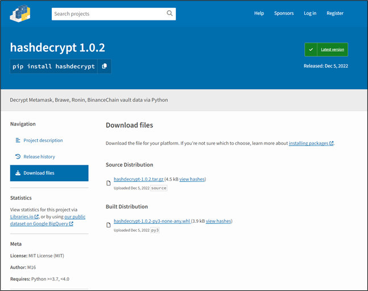
Task: Click the Source Distribution heading
Action: (x=129, y=165)
